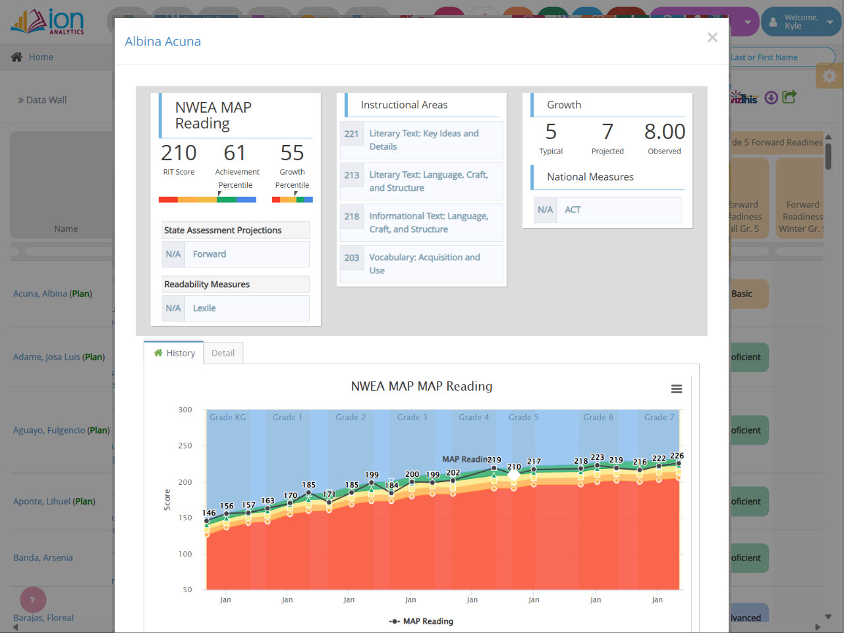Image resolution: width=844 pixels, height=633 pixels.
Task: Click the purple download arrow icon
Action: click(x=771, y=97)
